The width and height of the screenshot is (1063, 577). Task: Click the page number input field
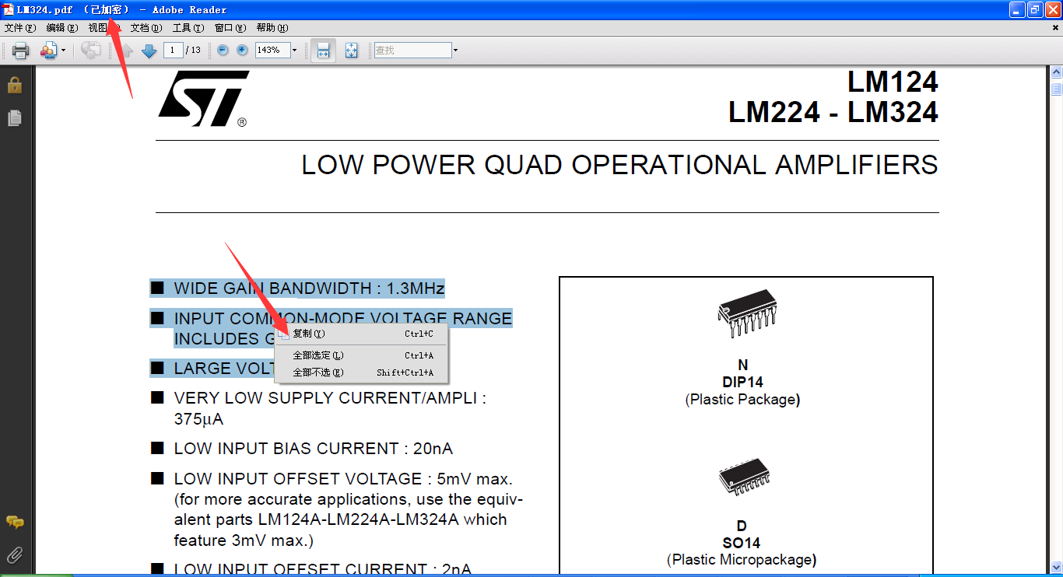tap(174, 51)
